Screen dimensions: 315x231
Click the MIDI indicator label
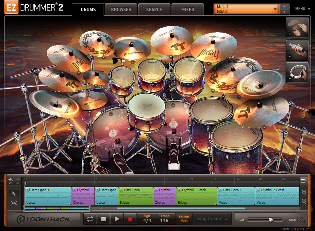(292, 220)
